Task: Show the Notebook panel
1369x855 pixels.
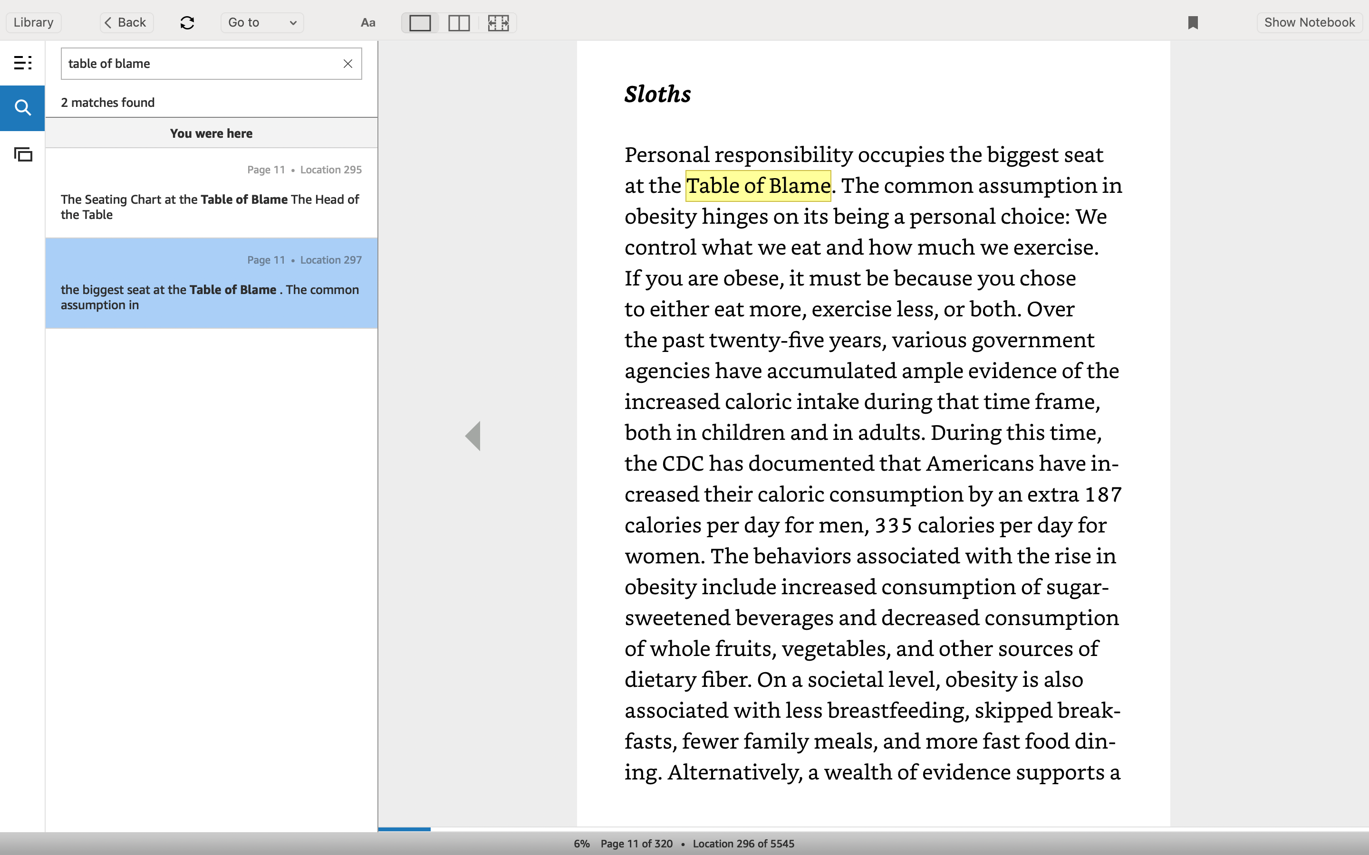Action: tap(1309, 23)
